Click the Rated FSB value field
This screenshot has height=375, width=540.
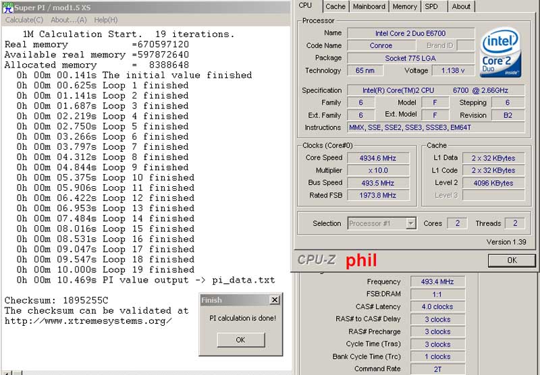(x=378, y=196)
